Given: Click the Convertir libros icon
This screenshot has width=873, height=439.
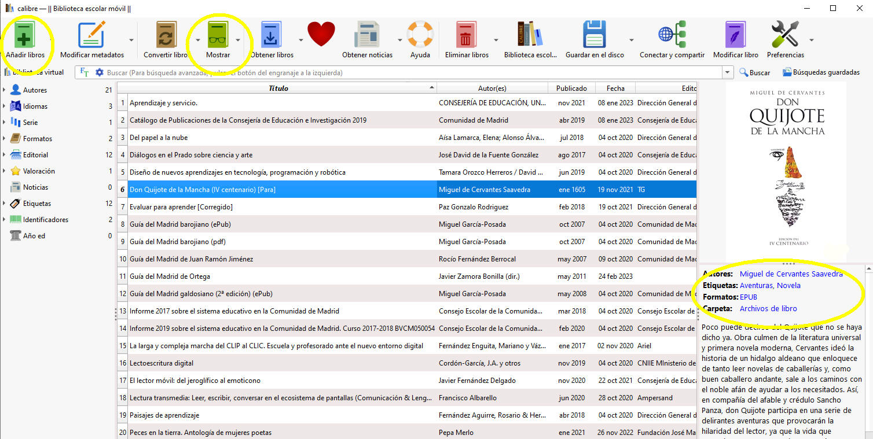Looking at the screenshot, I should 167,36.
